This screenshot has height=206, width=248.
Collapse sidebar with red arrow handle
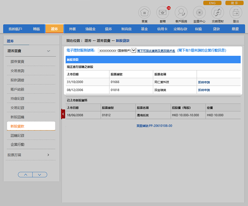coord(63,114)
